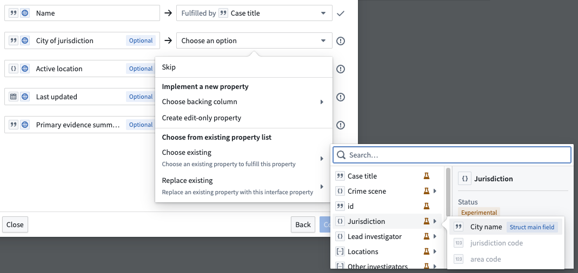Screen dimensions: 578x273
Task: Click the warning icon on City of jurisdiction row
Action: pos(341,41)
